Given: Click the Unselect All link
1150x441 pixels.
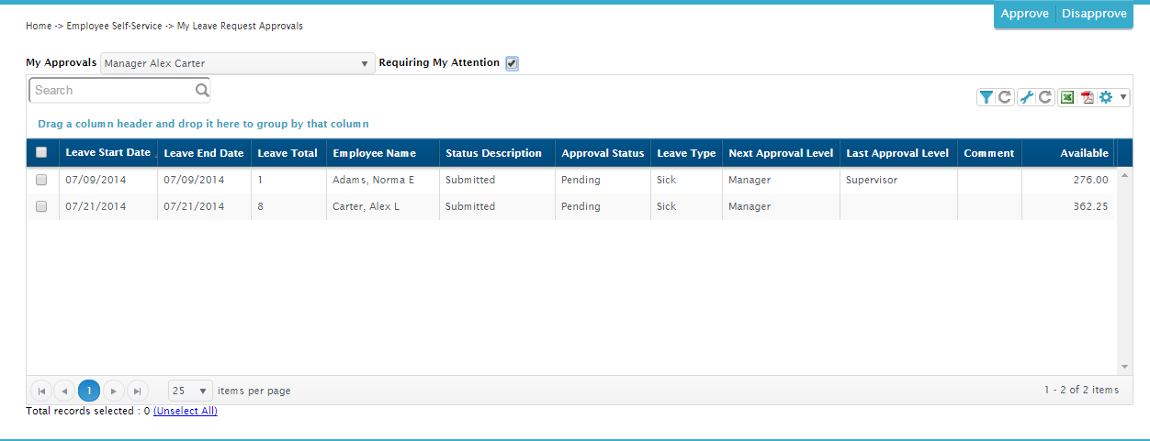Looking at the screenshot, I should click(x=186, y=411).
